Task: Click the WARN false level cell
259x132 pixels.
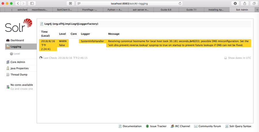Action: tap(63, 43)
